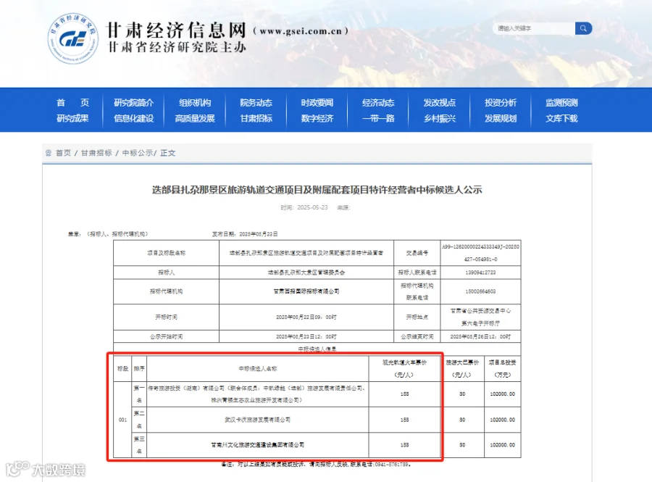This screenshot has width=652, height=482.
Task: Click the 首页 breadcrumb link
Action: (63, 153)
